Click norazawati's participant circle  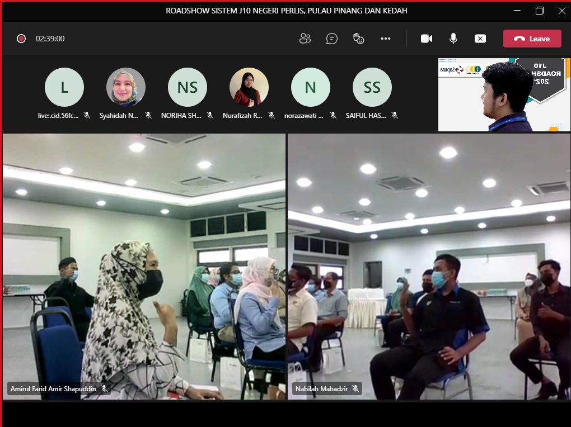pos(310,87)
